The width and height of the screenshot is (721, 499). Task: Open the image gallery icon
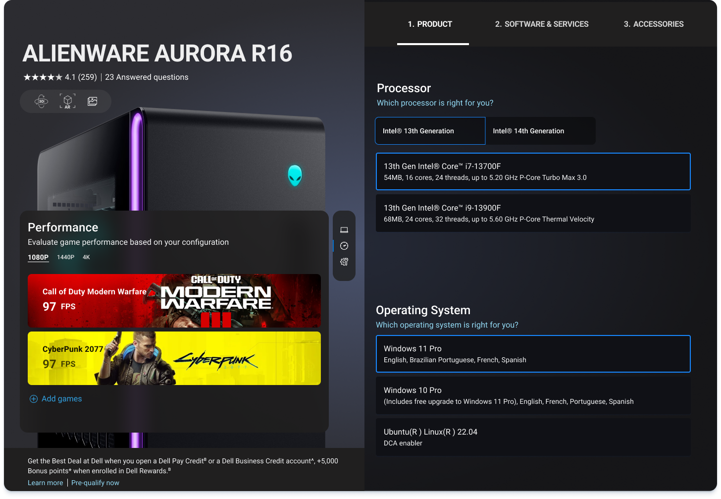coord(92,101)
